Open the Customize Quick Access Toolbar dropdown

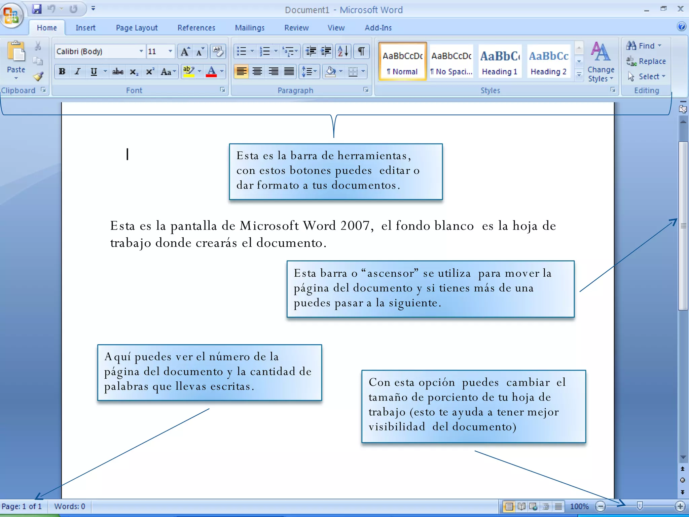93,9
